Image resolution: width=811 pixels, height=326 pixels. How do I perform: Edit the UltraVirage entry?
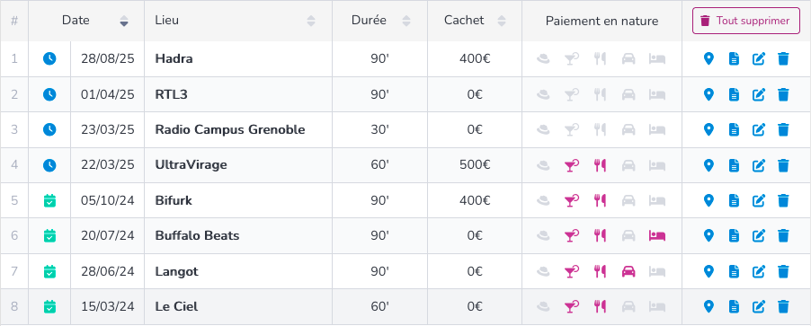[758, 165]
